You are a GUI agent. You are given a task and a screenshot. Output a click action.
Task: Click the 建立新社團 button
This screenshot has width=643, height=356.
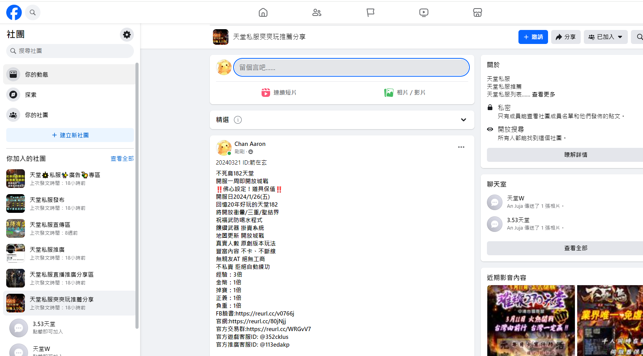point(70,135)
